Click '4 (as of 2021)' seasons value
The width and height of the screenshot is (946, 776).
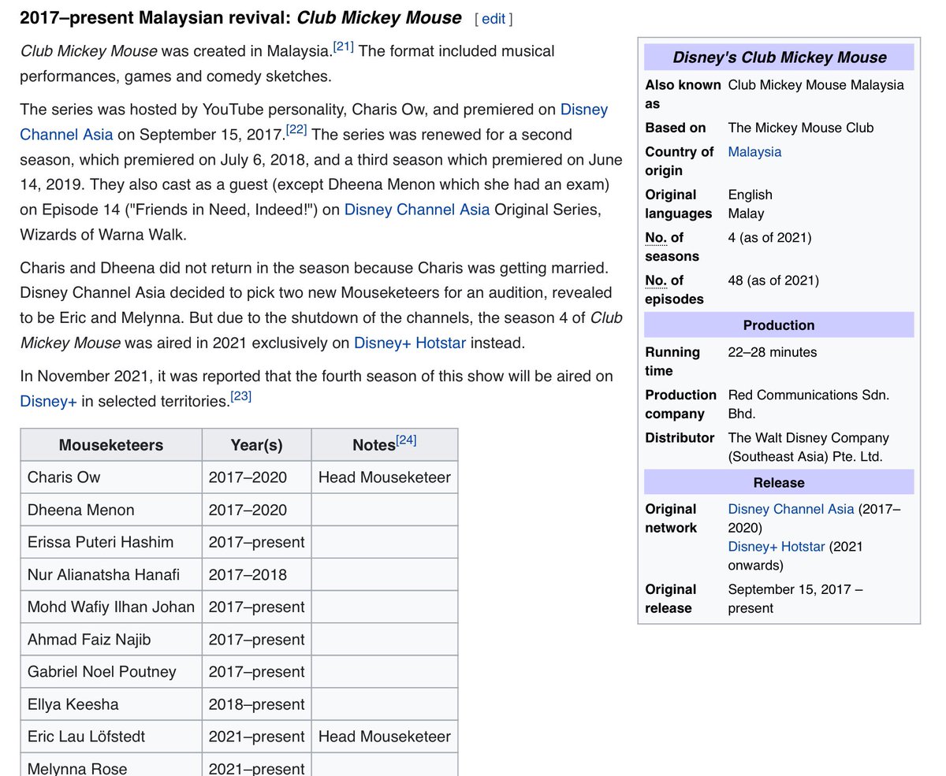pos(769,237)
